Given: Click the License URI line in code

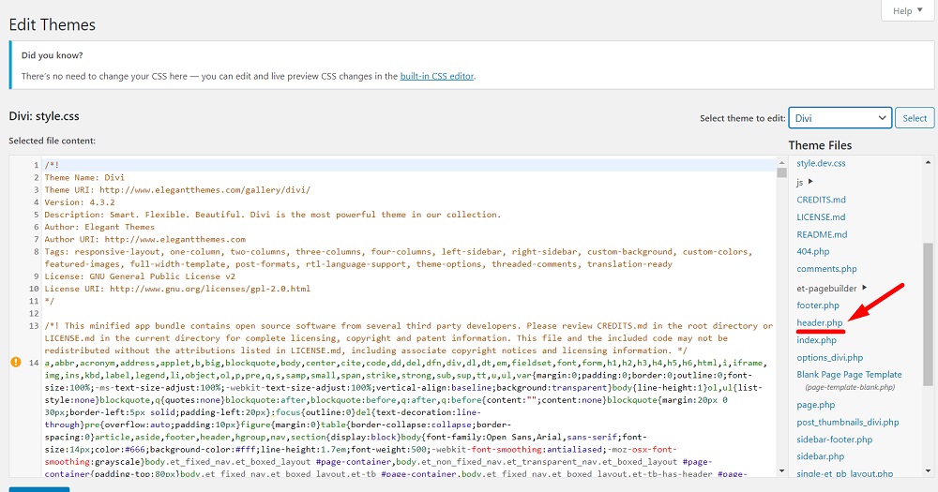Looking at the screenshot, I should click(177, 289).
